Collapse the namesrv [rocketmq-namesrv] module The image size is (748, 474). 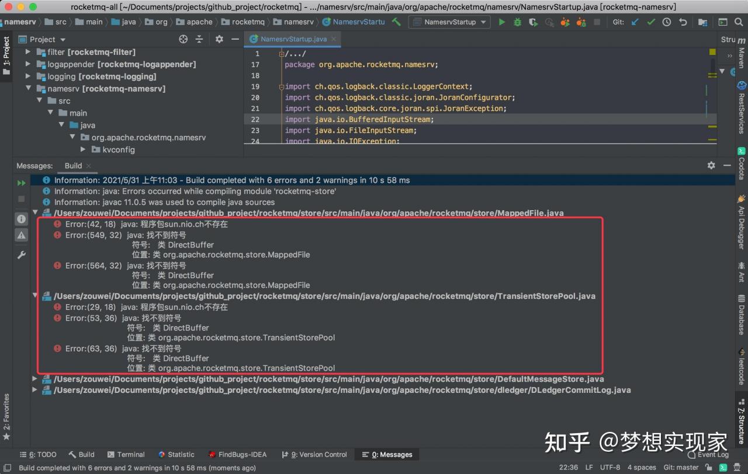point(27,89)
